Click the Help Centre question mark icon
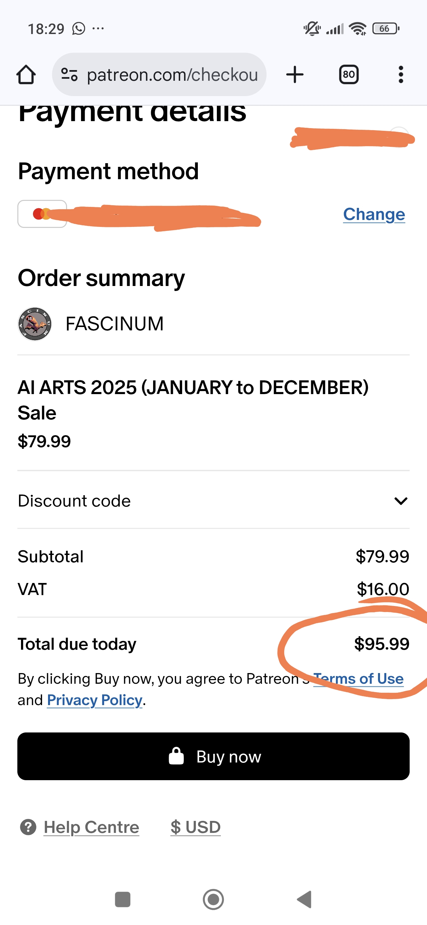 [28, 827]
